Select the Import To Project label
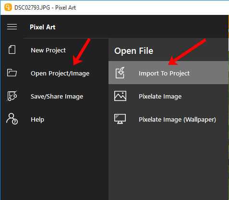The image size is (229, 200). pyautogui.click(x=164, y=74)
